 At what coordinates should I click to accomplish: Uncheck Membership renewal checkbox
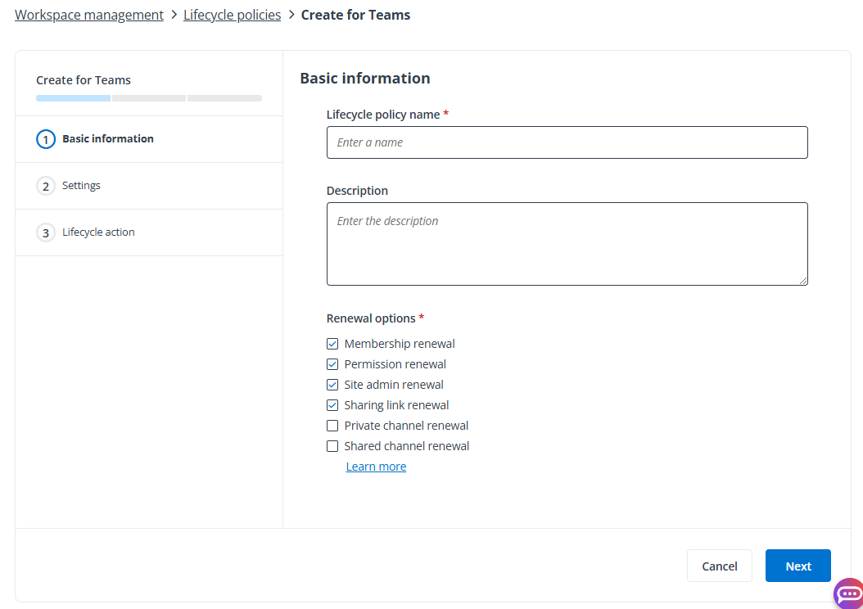pyautogui.click(x=332, y=344)
